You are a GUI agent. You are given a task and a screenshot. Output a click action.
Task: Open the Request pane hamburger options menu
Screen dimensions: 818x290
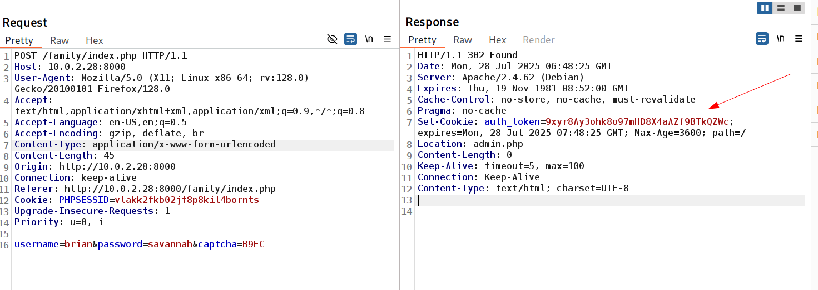[x=388, y=39]
